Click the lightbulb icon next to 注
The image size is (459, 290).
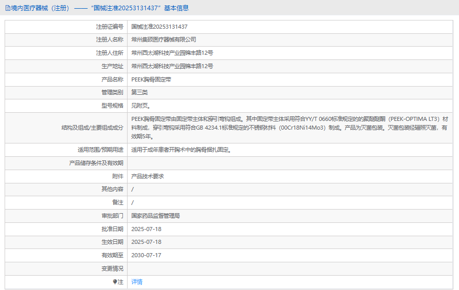tap(115, 282)
